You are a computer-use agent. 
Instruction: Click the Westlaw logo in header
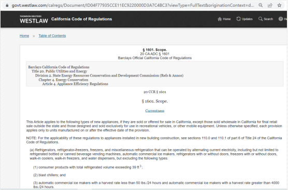(34, 20)
